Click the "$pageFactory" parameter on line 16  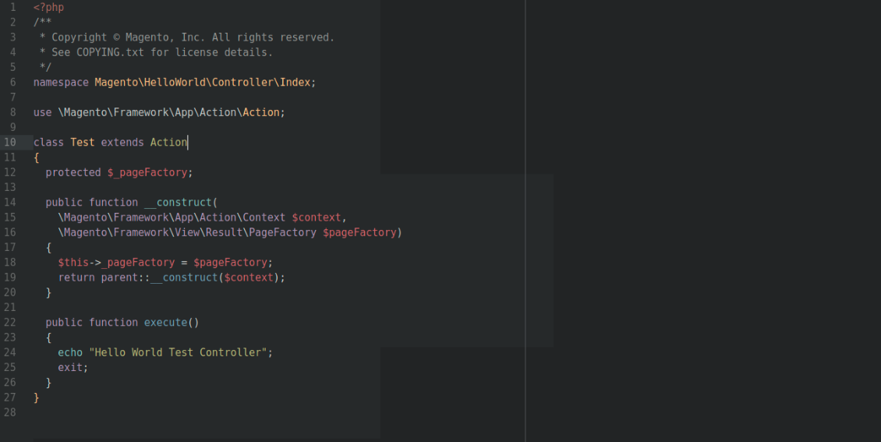click(359, 232)
